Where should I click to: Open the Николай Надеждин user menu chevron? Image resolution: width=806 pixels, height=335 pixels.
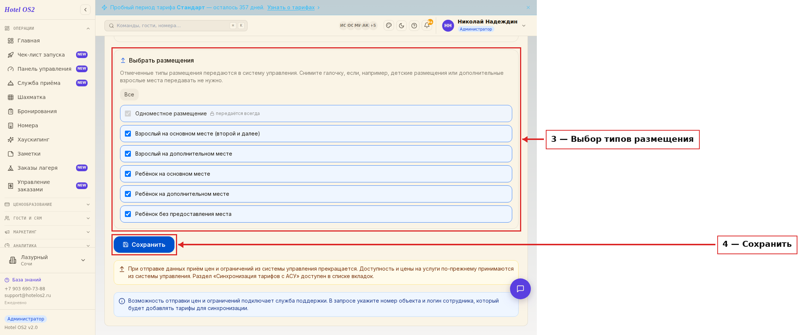click(x=524, y=26)
